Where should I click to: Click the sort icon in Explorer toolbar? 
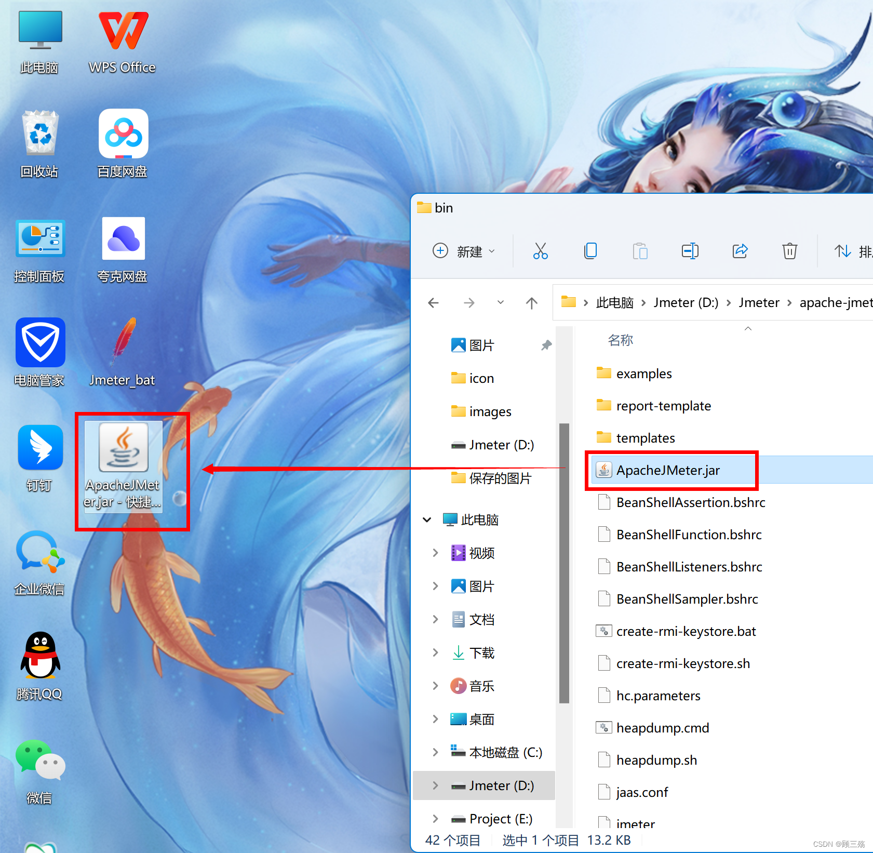point(842,251)
